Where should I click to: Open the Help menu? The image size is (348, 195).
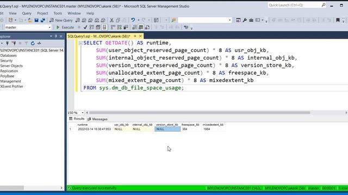pos(90,13)
